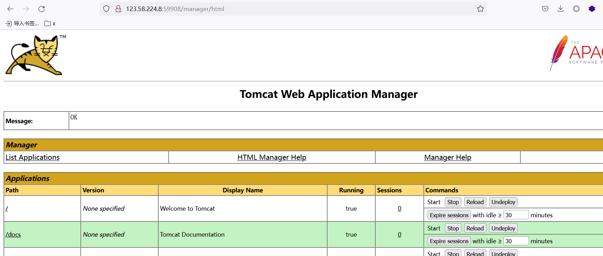Click the 'Running' column header
This screenshot has height=256, width=603.
point(351,190)
